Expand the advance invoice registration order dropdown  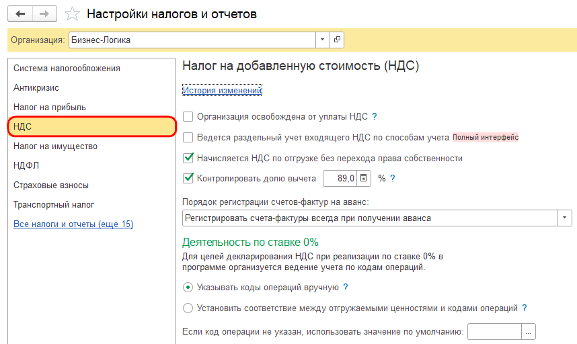(x=564, y=218)
